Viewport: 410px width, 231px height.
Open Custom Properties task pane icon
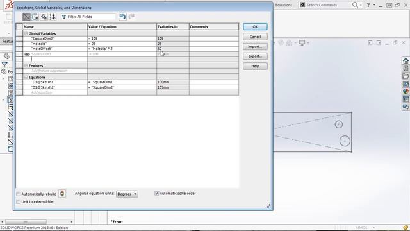coord(406,99)
